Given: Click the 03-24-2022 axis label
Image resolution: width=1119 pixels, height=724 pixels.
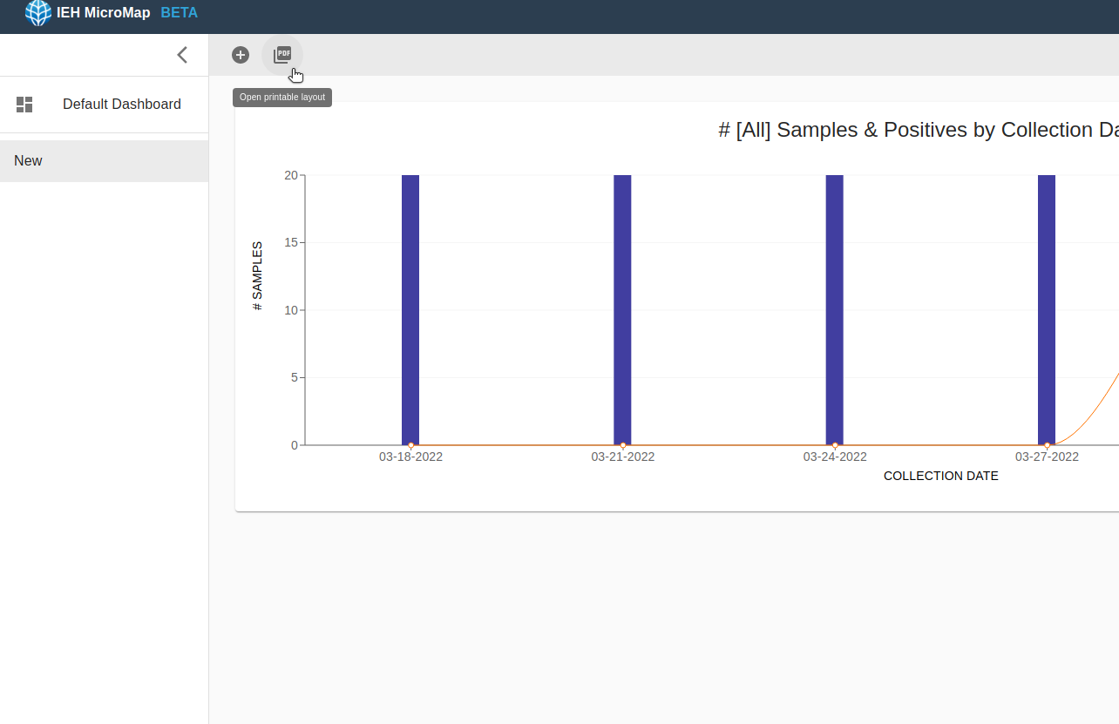Looking at the screenshot, I should pos(835,457).
